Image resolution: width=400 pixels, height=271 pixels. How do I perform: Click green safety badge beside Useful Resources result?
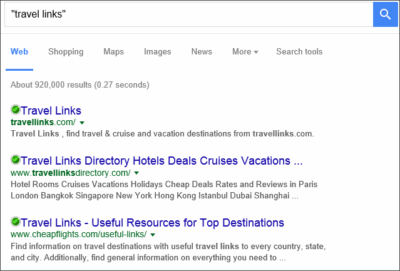pyautogui.click(x=16, y=222)
